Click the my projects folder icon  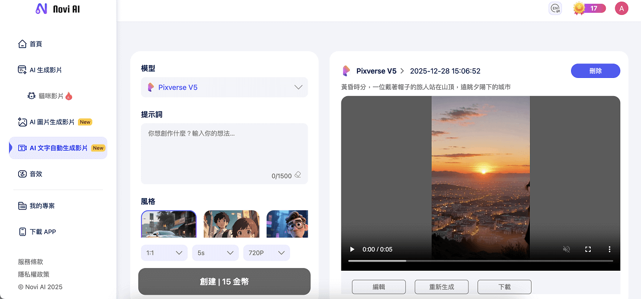tap(22, 206)
